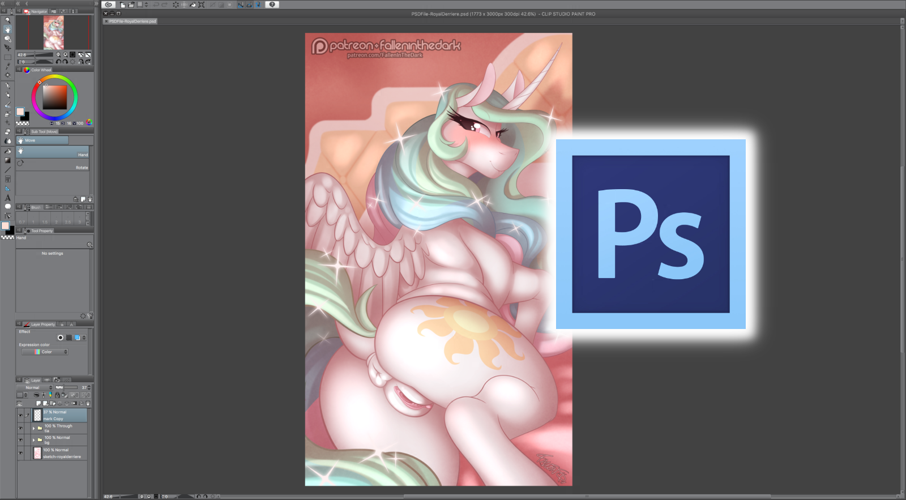906x500 pixels.
Task: Switch to the Navigator tab
Action: [36, 11]
